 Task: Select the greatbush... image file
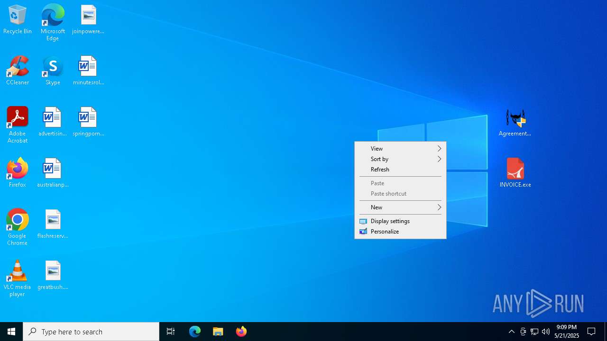(53, 276)
